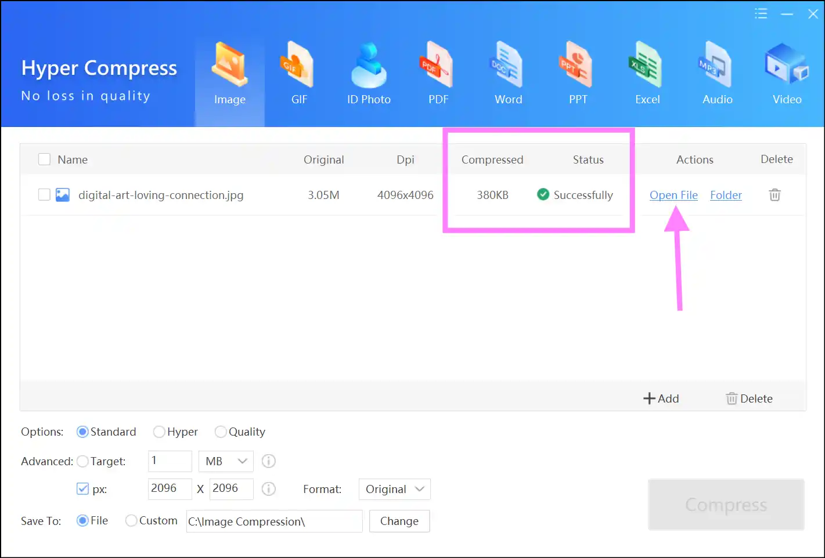This screenshot has width=825, height=558.
Task: Open the menu list icon in title bar
Action: (761, 14)
